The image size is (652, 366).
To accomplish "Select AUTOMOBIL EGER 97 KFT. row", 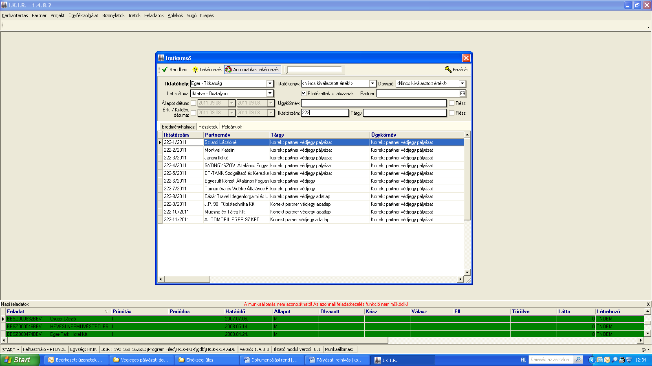I will (313, 220).
